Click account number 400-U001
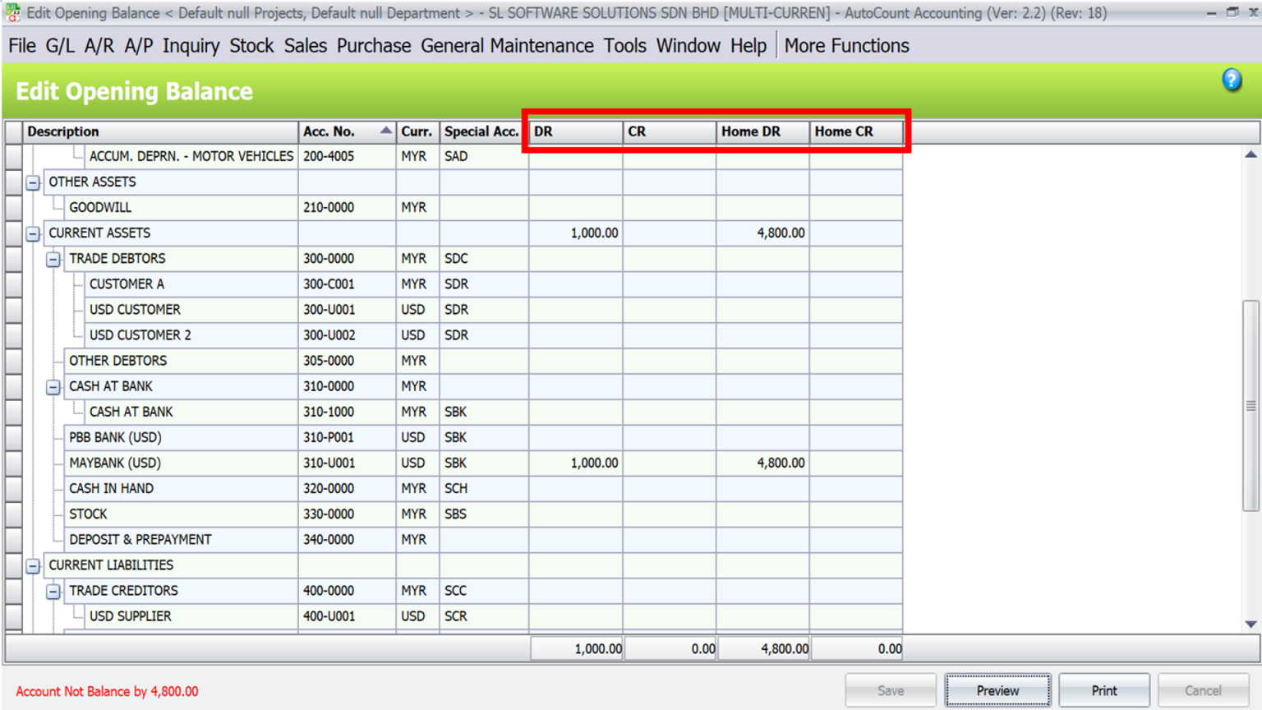This screenshot has height=710, width=1262. coord(329,616)
